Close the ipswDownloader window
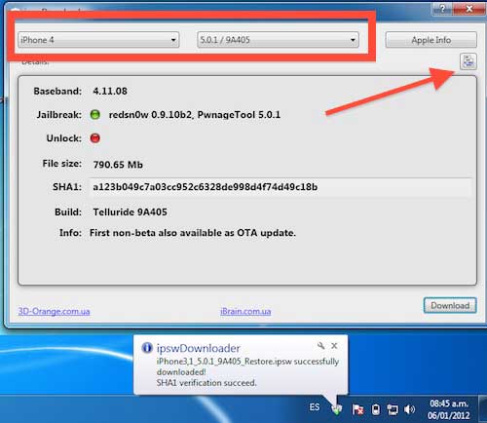Image resolution: width=487 pixels, height=423 pixels. (469, 9)
